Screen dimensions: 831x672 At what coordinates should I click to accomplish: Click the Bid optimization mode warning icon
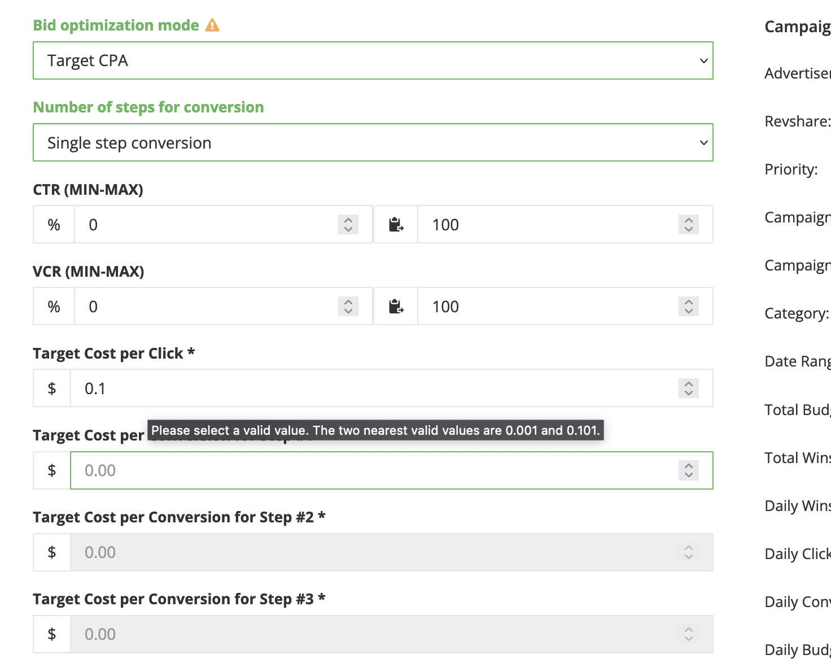tap(212, 25)
